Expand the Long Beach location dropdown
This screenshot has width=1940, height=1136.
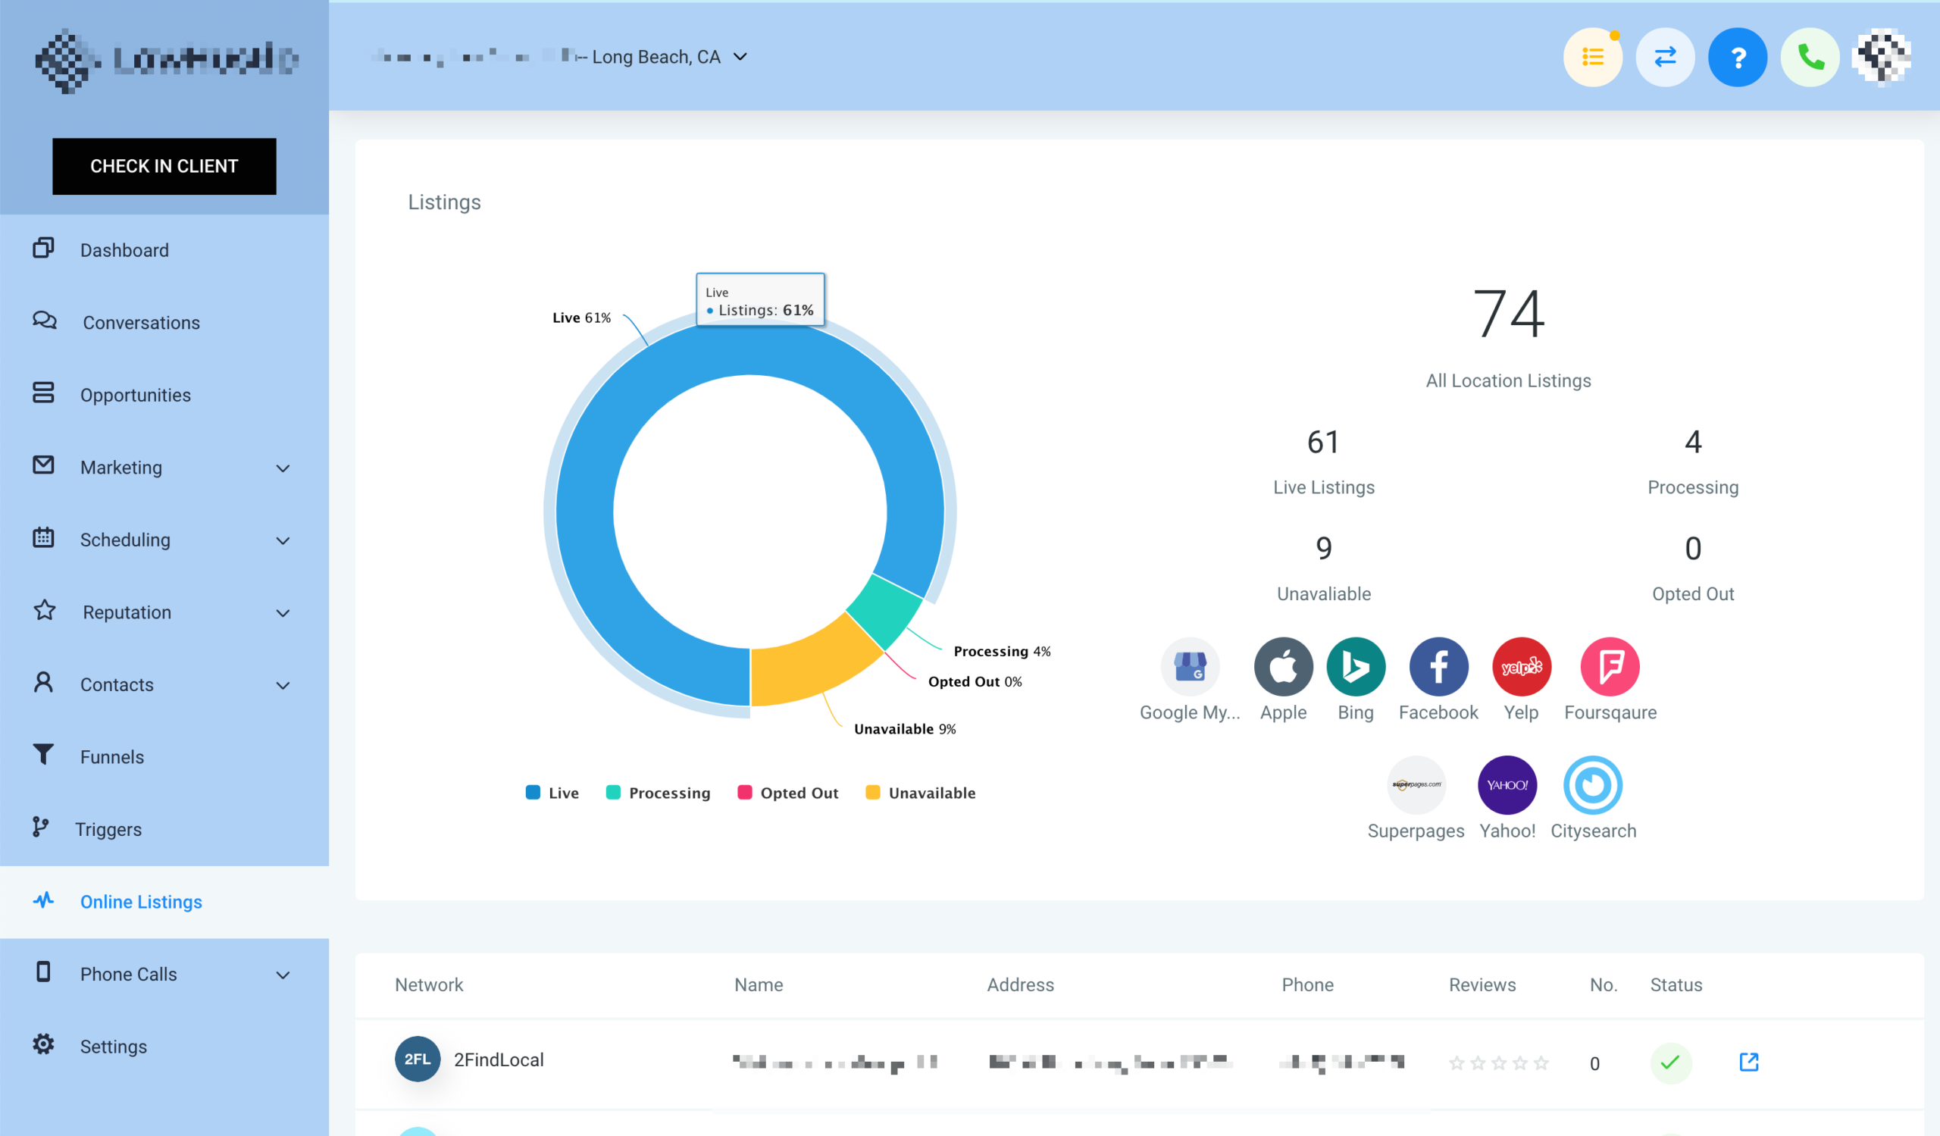point(740,56)
